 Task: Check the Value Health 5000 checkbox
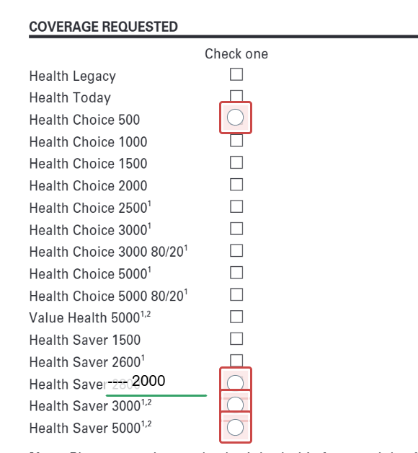pyautogui.click(x=236, y=317)
